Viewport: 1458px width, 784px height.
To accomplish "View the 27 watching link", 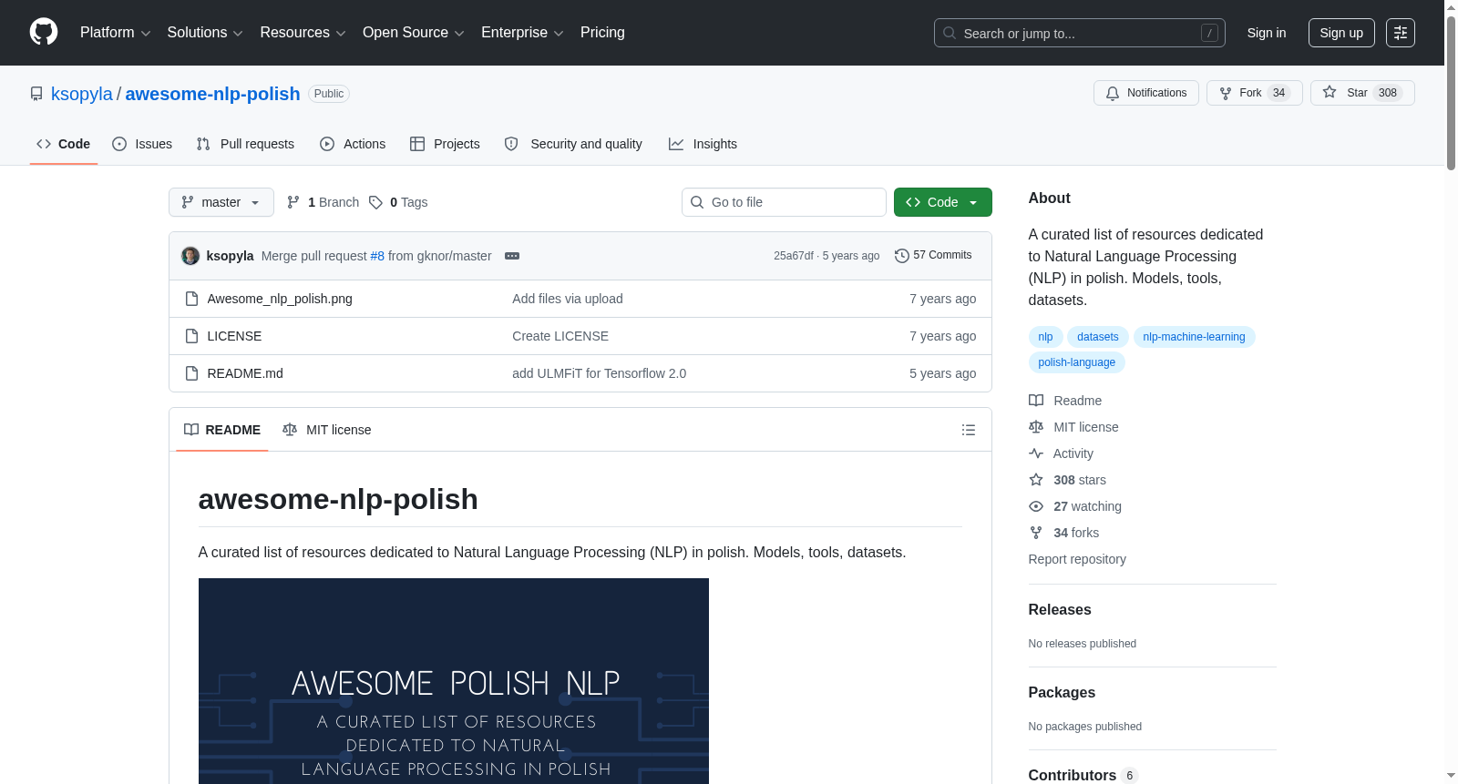I will coord(1075,506).
